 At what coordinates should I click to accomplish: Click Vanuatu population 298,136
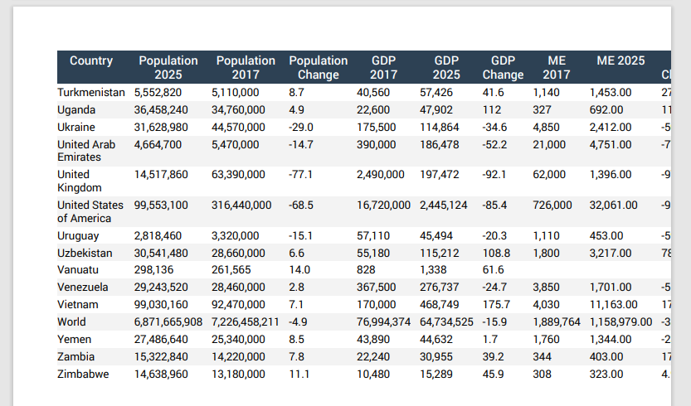(153, 270)
